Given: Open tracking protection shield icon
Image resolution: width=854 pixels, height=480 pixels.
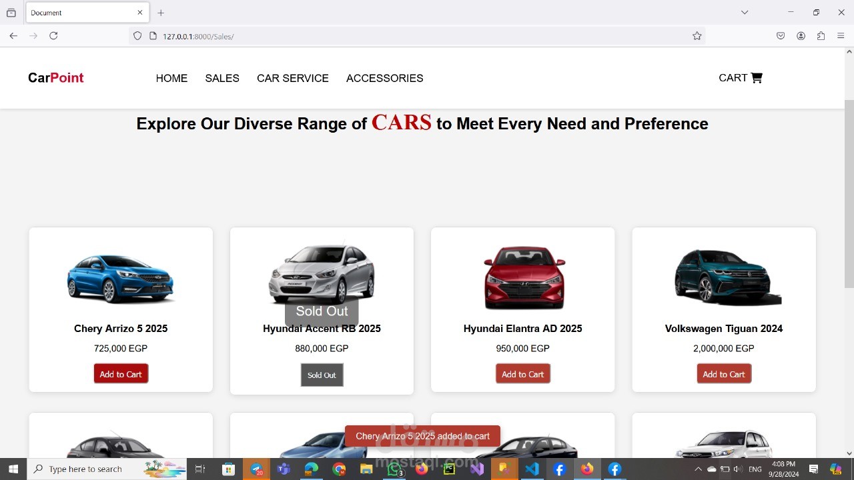Looking at the screenshot, I should pos(137,36).
